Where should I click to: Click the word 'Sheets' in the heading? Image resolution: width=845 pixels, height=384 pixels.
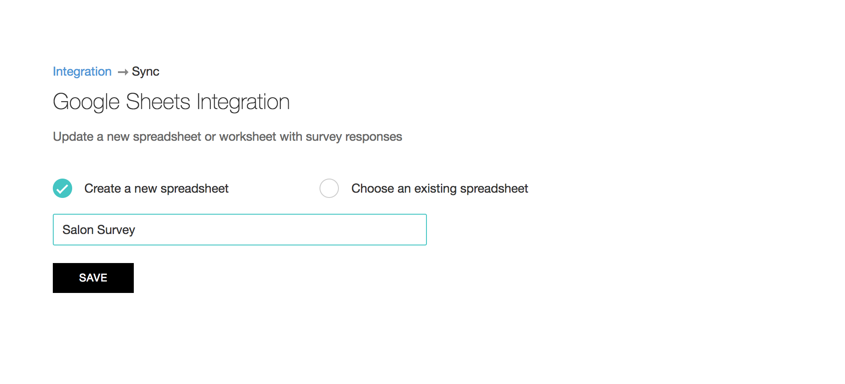[158, 102]
